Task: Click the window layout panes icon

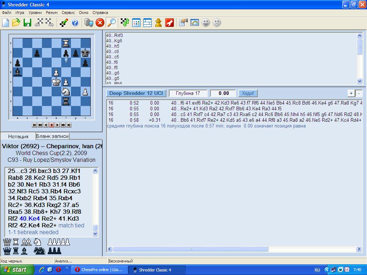Action: [147, 23]
